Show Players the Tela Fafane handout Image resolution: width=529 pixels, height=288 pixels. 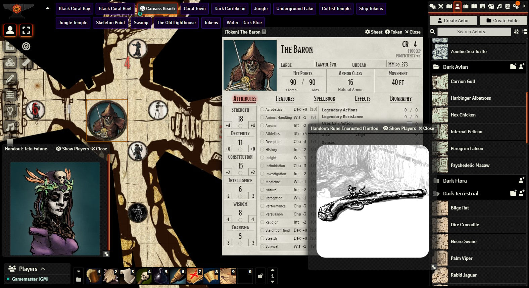(72, 149)
